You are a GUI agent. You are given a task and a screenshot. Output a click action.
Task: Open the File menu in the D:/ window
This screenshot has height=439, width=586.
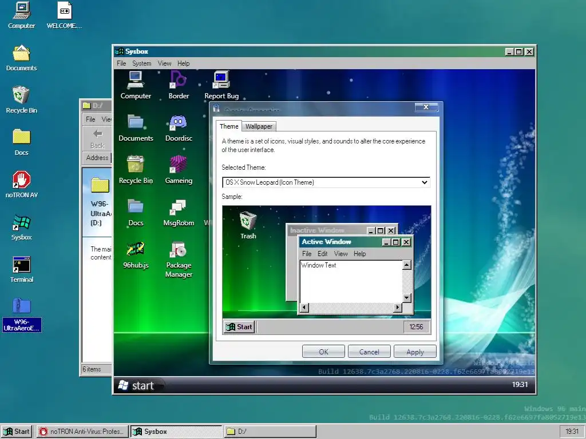[90, 119]
